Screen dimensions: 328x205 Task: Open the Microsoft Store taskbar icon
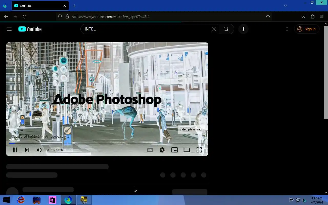[x=53, y=200]
